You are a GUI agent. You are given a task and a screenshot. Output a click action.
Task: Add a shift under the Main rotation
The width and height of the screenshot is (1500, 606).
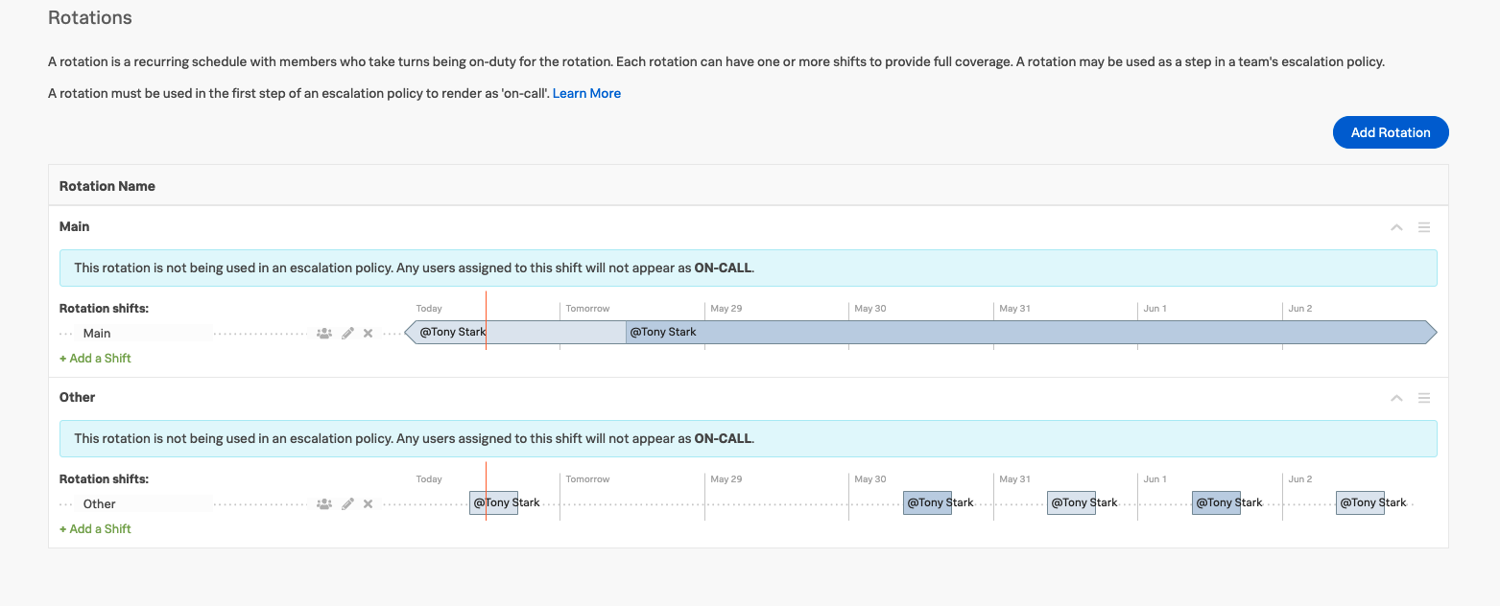[94, 358]
